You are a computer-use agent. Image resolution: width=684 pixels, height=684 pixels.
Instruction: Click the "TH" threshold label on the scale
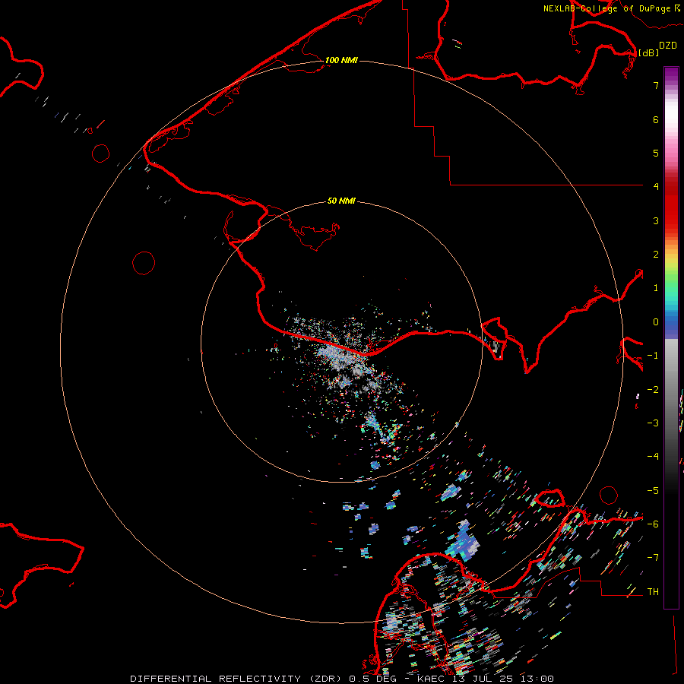pos(653,592)
